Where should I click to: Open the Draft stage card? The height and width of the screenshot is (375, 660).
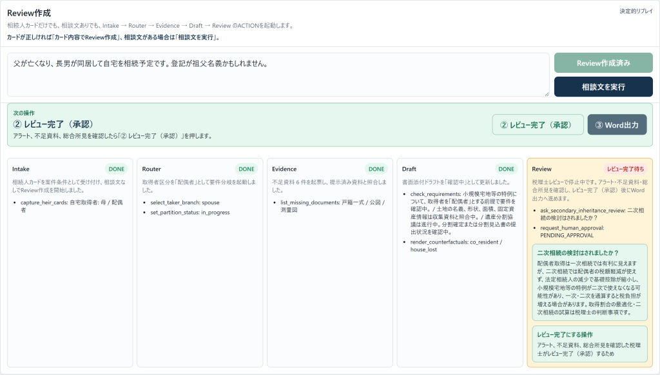[x=460, y=263]
